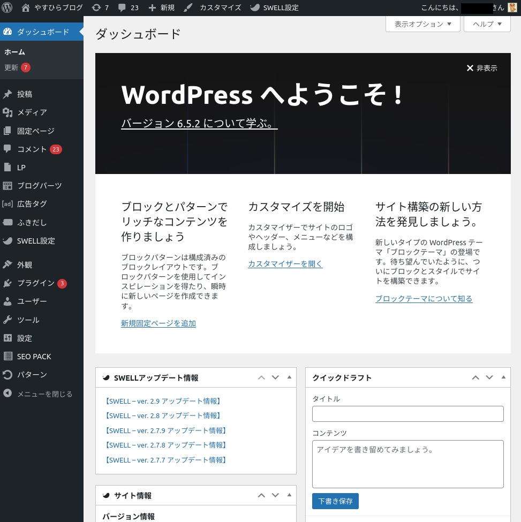Open the updates icon showing 7

[100, 7]
